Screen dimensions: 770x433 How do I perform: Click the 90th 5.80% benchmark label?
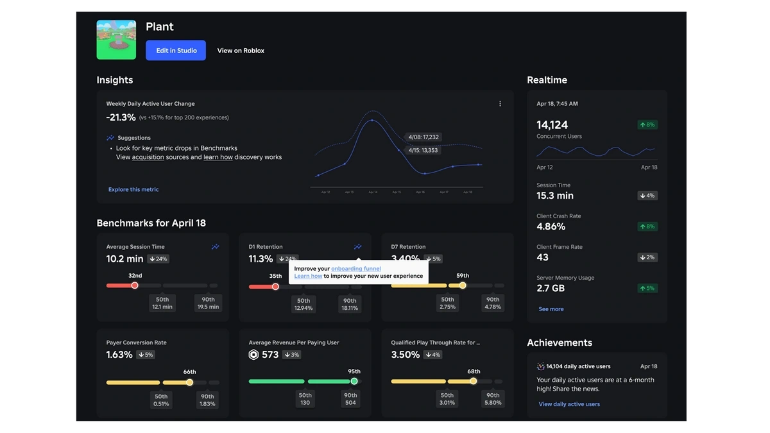point(493,399)
